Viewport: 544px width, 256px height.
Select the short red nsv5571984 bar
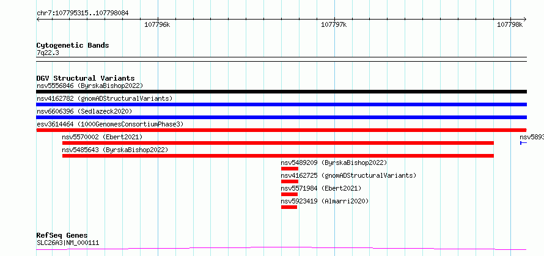tap(289, 194)
